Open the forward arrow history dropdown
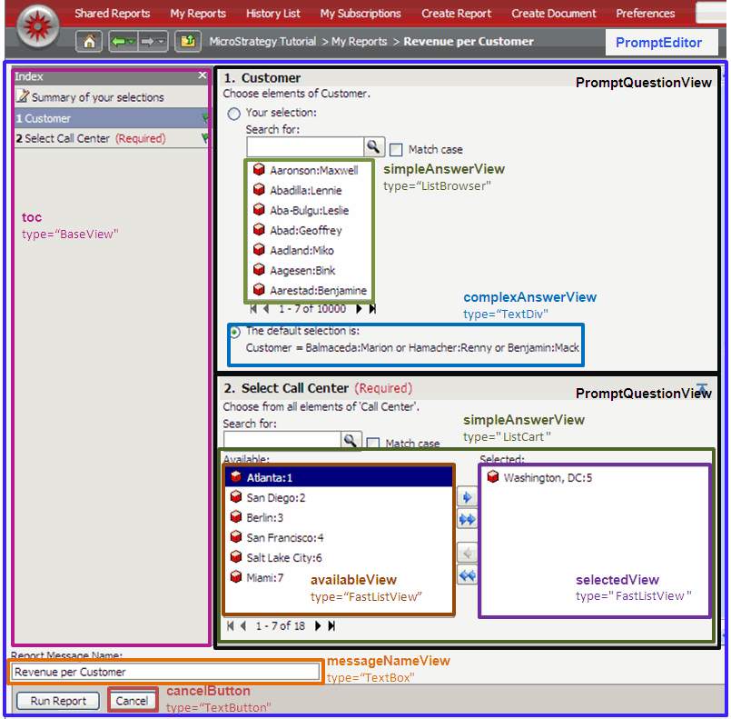The image size is (731, 719). coord(162,42)
